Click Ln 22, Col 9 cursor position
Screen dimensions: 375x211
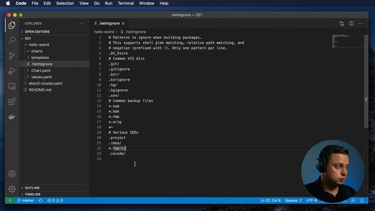(x=270, y=200)
